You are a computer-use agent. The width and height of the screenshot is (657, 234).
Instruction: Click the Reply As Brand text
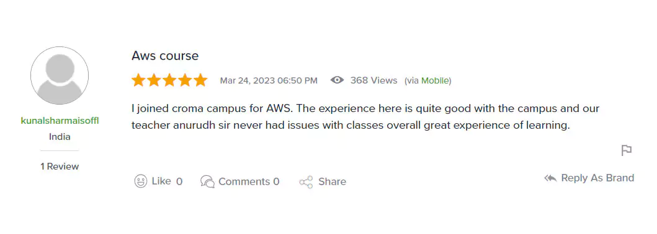pos(597,178)
